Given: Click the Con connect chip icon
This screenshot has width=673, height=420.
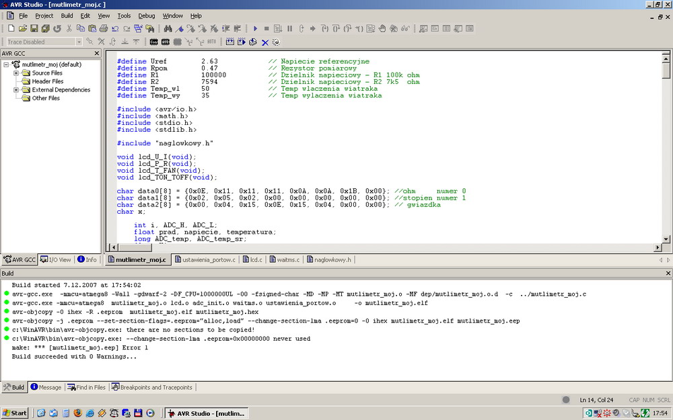Looking at the screenshot, I should pyautogui.click(x=154, y=42).
